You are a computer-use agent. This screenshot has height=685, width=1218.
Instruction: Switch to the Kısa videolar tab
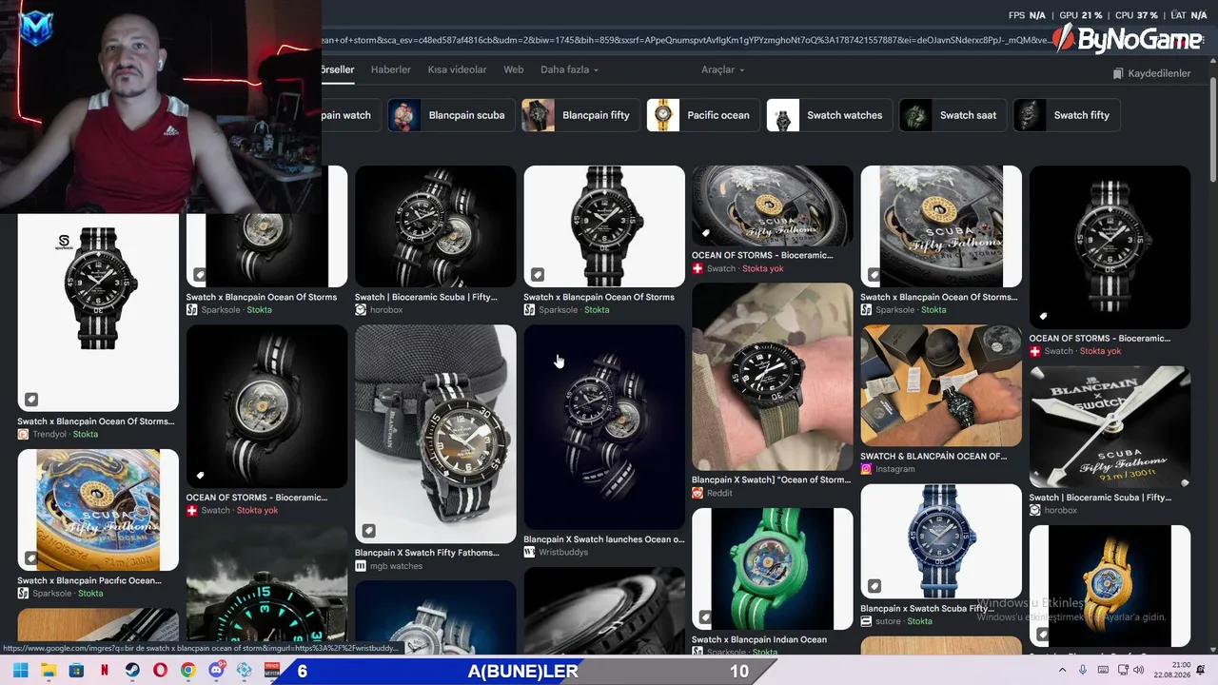457,69
